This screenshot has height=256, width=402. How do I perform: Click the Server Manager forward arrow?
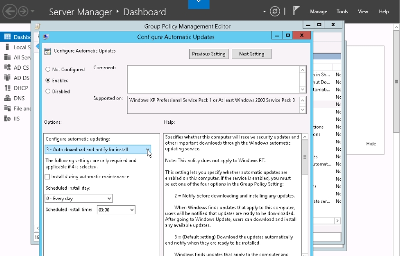tap(23, 11)
